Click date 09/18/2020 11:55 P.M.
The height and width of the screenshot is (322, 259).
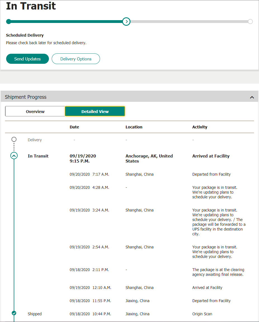(x=90, y=301)
